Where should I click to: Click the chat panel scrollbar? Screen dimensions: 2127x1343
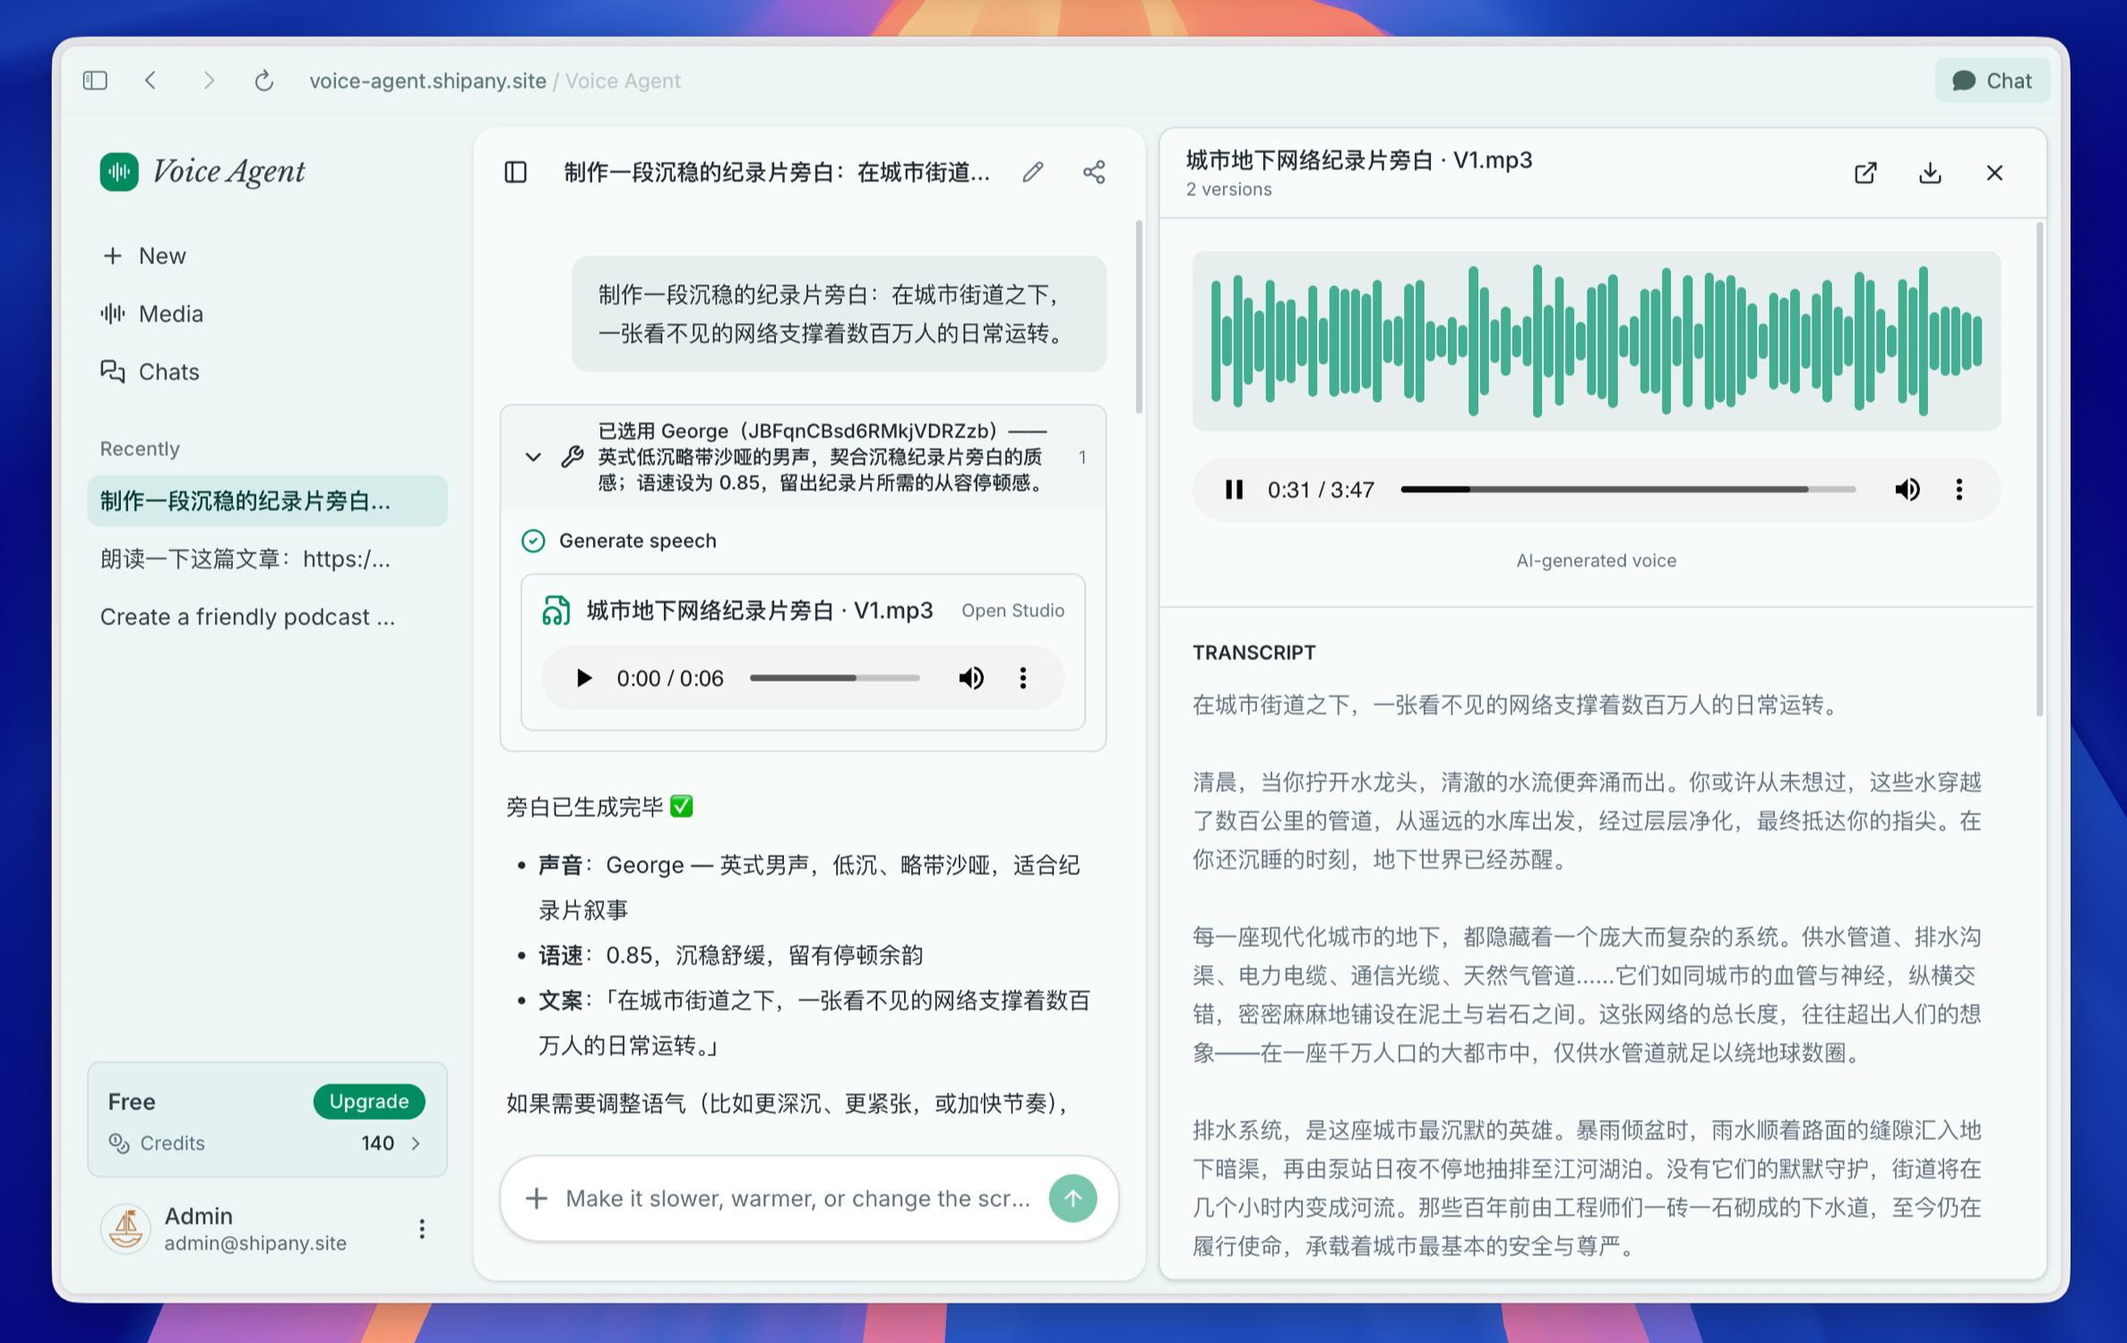click(x=1139, y=317)
